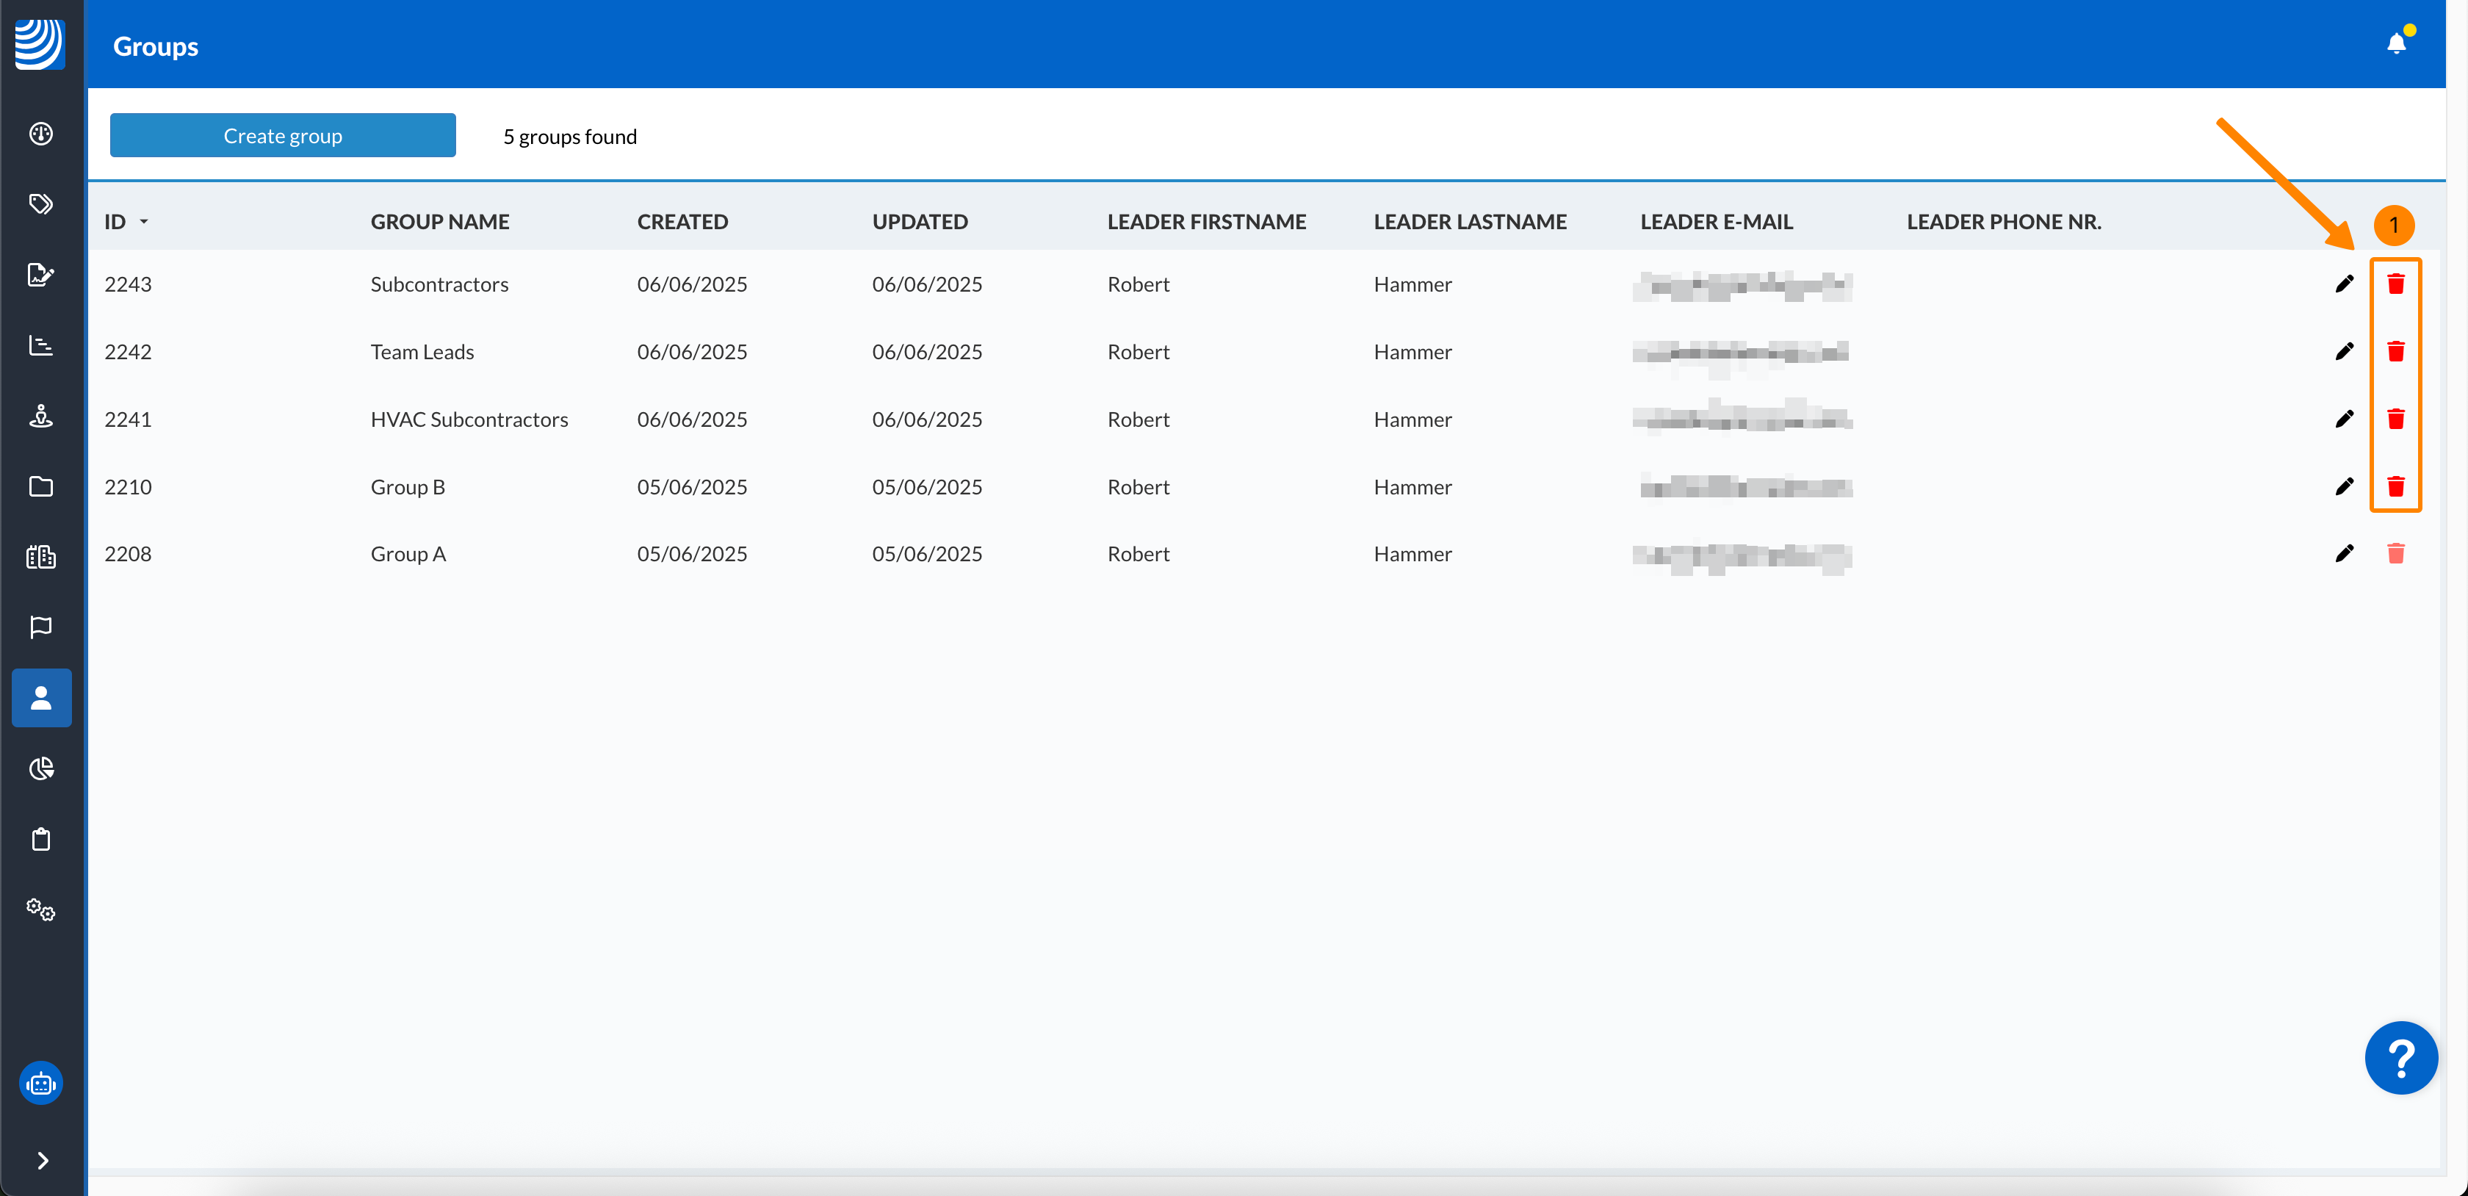Viewport: 2468px width, 1196px height.
Task: Edit the Subcontractors group with pencil icon
Action: [2343, 284]
